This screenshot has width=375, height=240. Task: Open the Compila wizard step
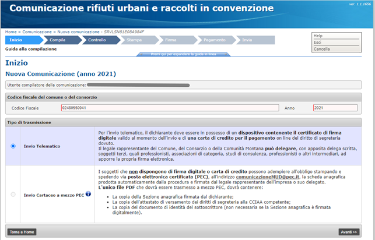point(57,40)
